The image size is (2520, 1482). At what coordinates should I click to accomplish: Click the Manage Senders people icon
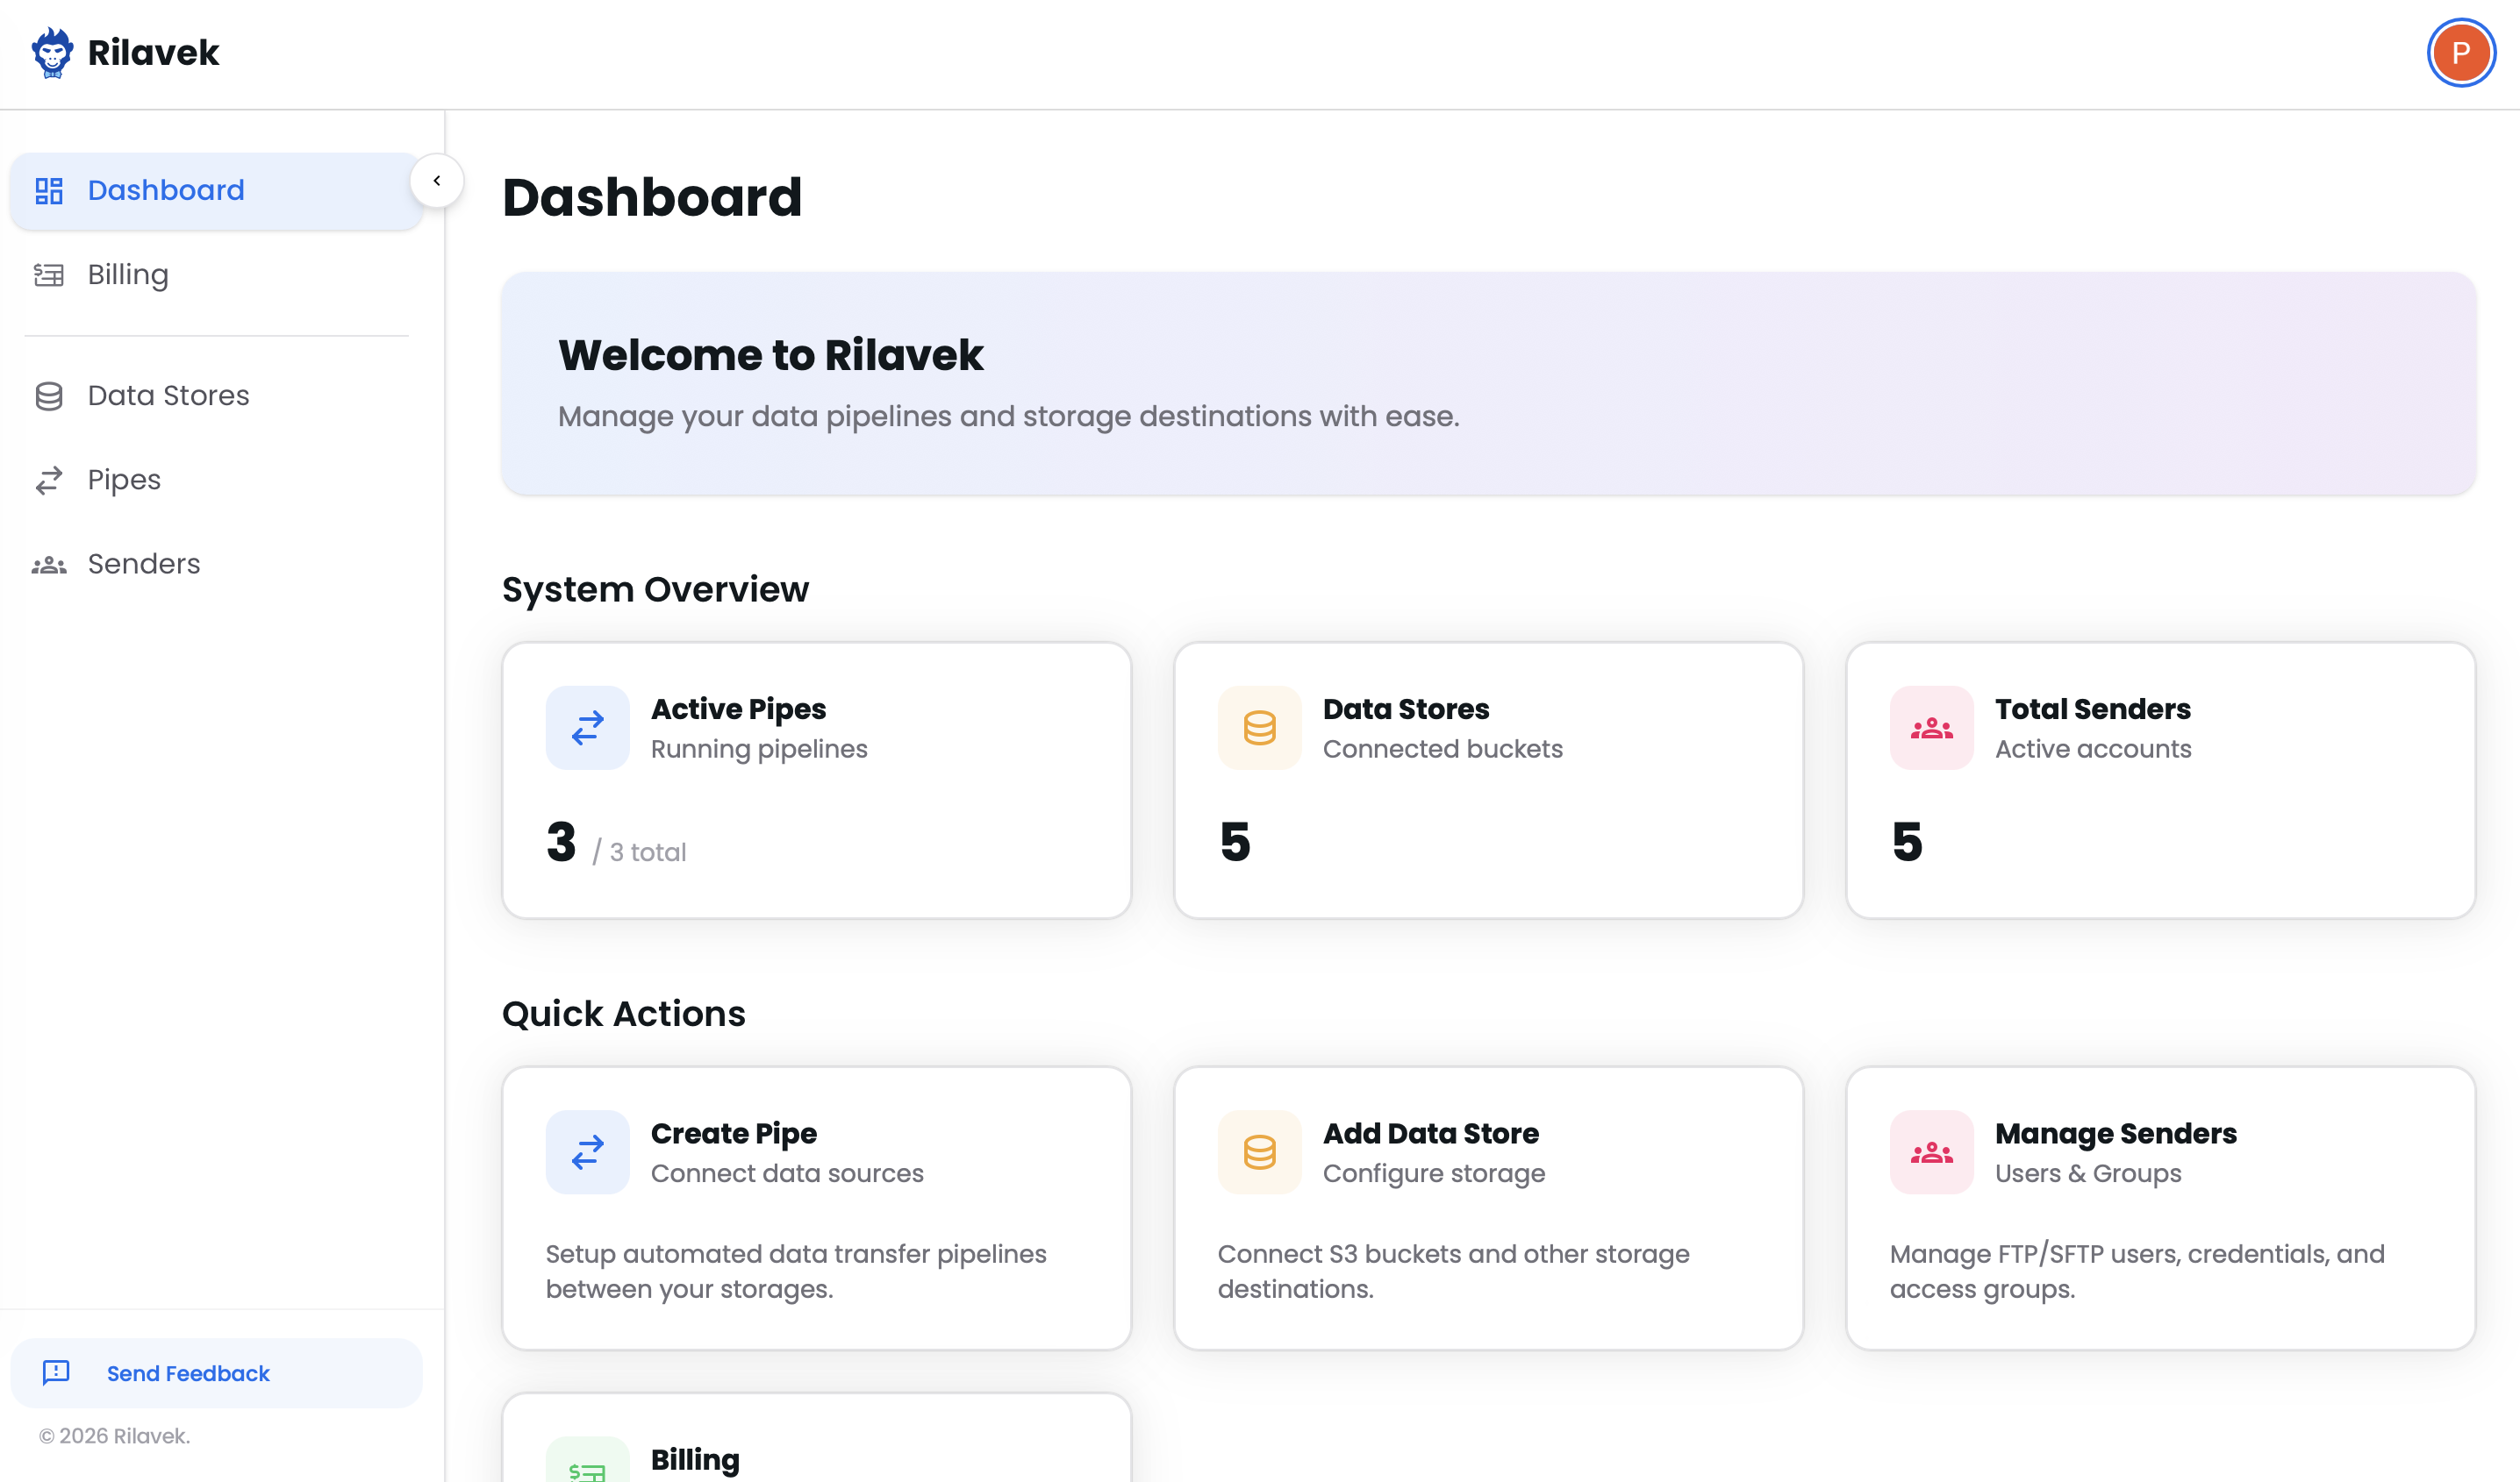1931,1152
